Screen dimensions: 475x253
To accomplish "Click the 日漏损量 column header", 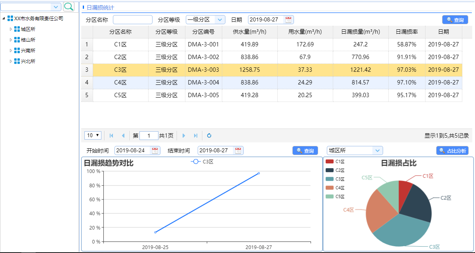I will pos(361,32).
